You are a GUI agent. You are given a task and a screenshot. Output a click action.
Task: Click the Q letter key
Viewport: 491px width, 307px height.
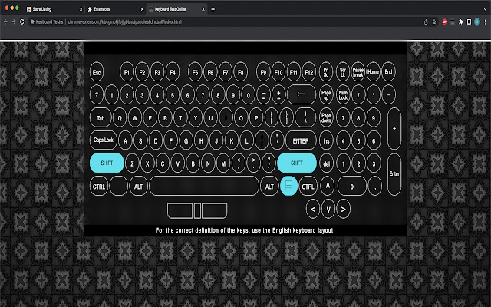pyautogui.click(x=120, y=117)
